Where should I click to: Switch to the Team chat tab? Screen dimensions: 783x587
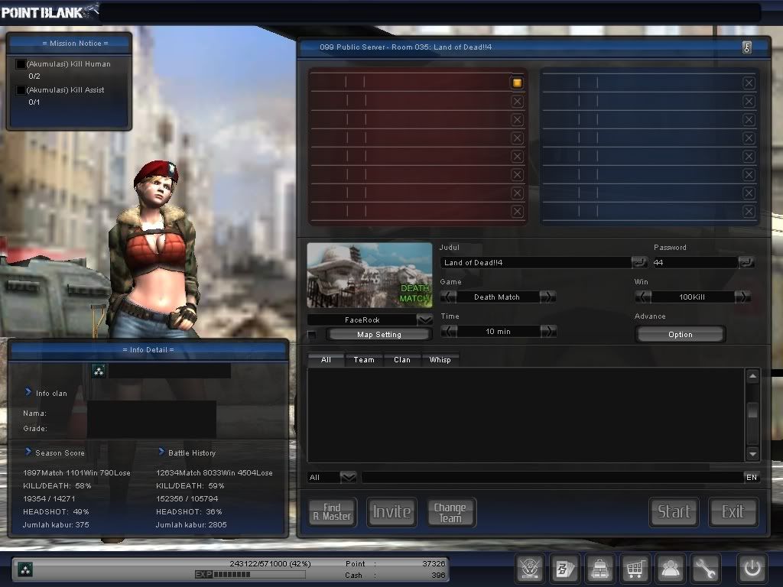tap(364, 360)
